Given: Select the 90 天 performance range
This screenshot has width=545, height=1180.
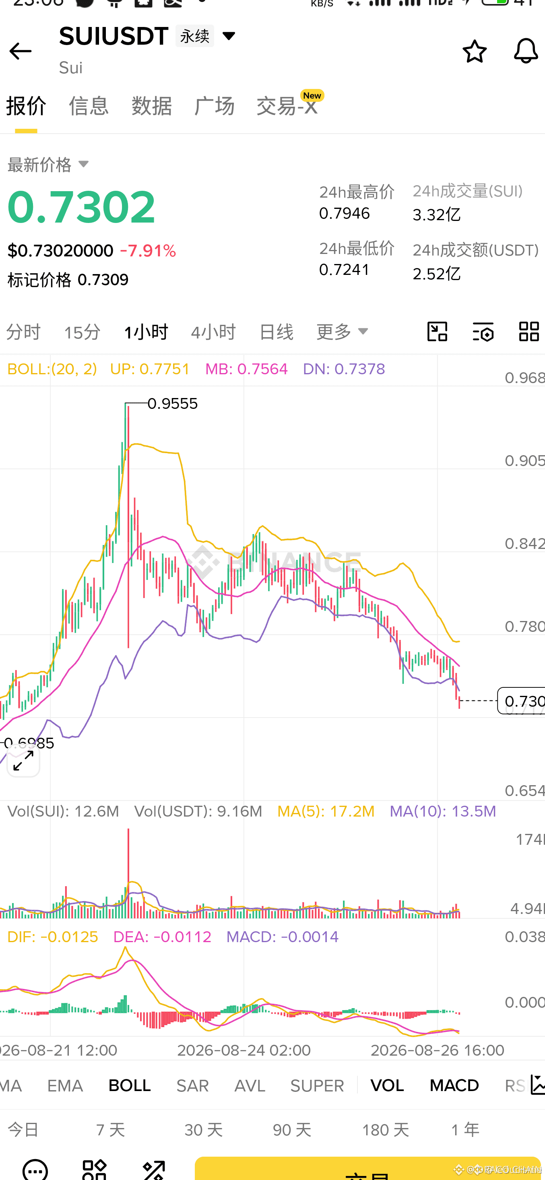Looking at the screenshot, I should pyautogui.click(x=292, y=1129).
